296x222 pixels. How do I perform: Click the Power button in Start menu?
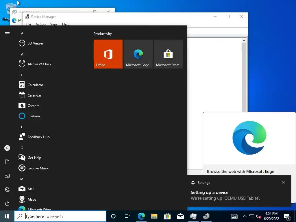pos(7,203)
